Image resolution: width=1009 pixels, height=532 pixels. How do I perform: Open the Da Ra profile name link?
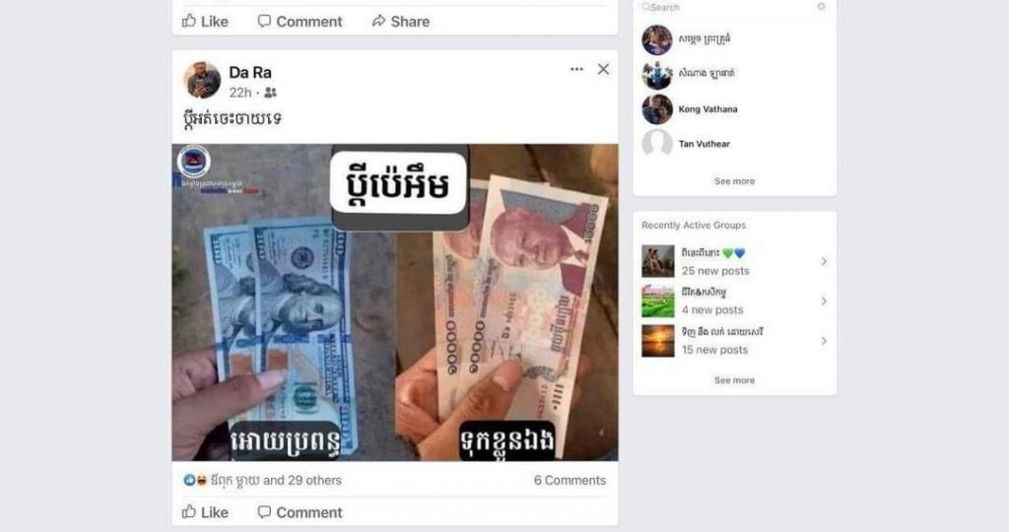click(250, 72)
